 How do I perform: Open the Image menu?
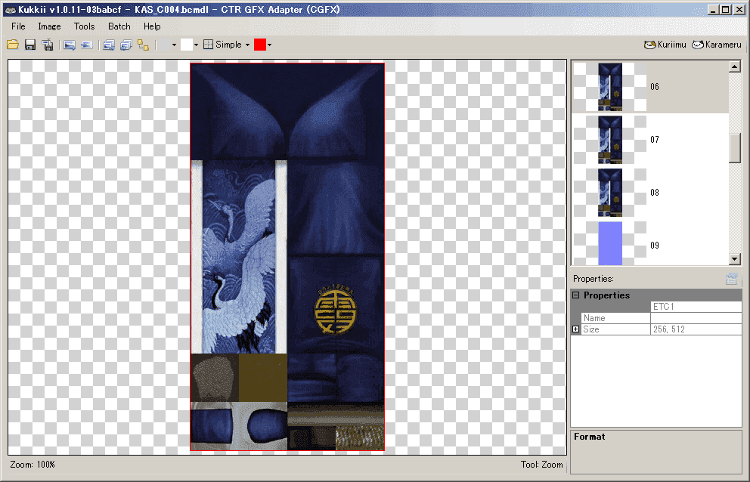pos(49,26)
